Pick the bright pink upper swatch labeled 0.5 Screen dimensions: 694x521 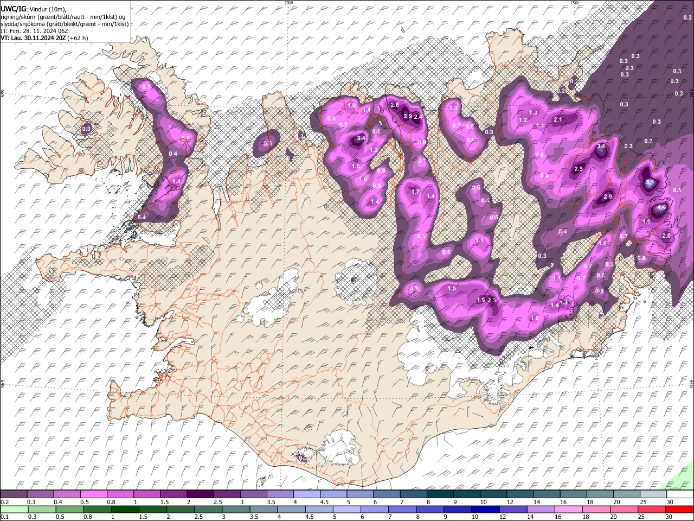pyautogui.click(x=93, y=494)
